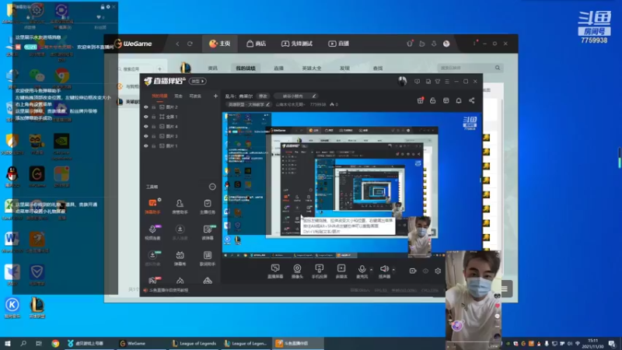The height and width of the screenshot is (350, 622).
Task: Click 修改 button beside stream title
Action: (x=263, y=96)
